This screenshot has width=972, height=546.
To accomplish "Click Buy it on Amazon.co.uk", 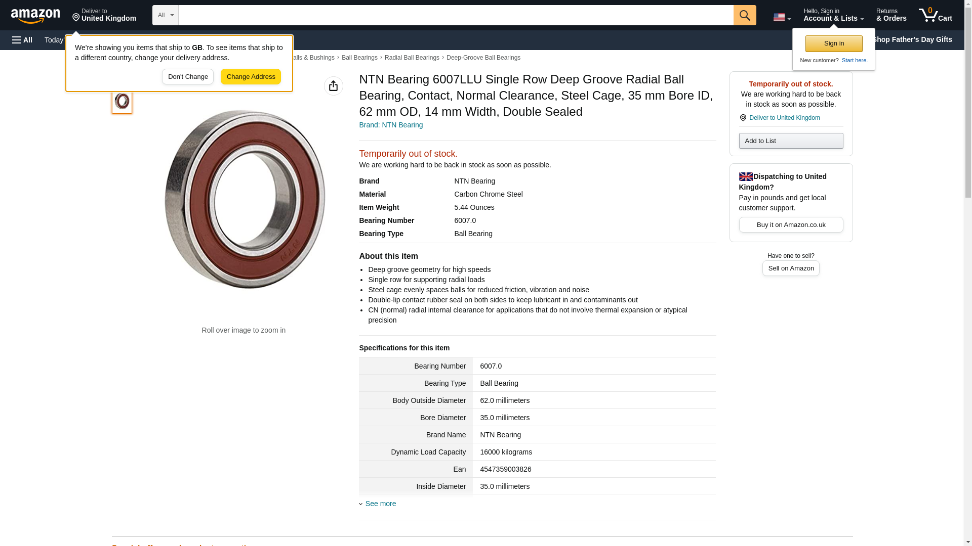I will (791, 224).
